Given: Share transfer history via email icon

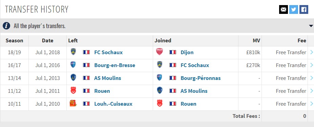Looking at the screenshot, I should coord(284,9).
